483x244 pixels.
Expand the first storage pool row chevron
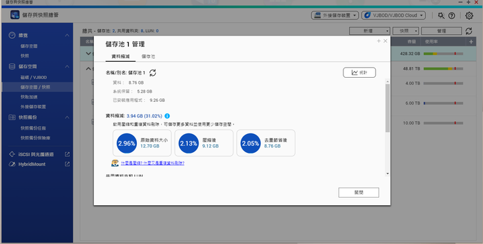click(x=89, y=54)
